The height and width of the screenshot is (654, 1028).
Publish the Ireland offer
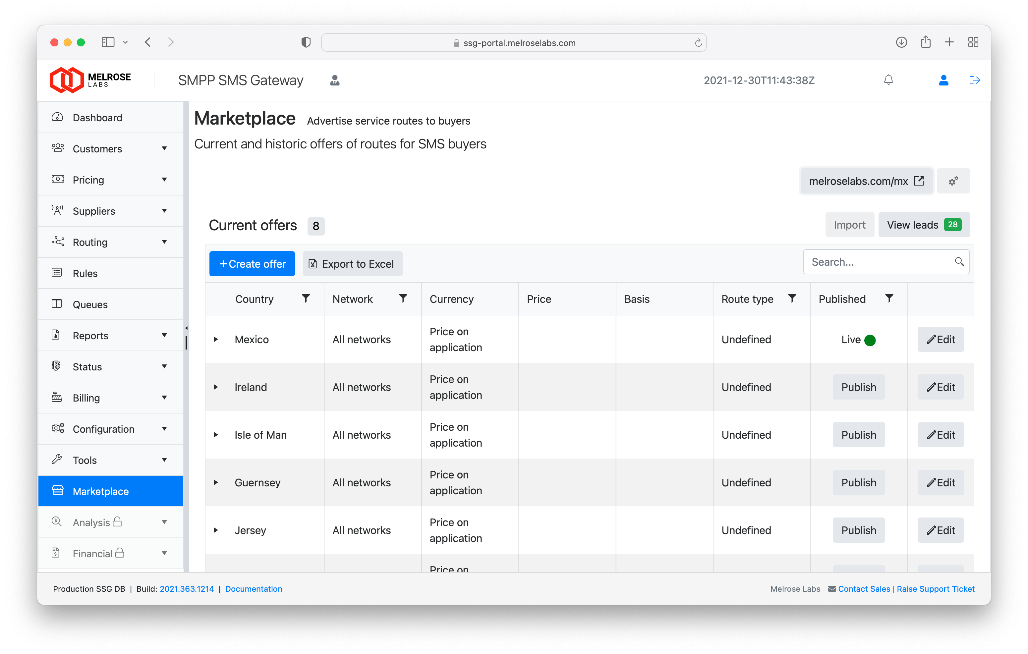click(x=858, y=387)
